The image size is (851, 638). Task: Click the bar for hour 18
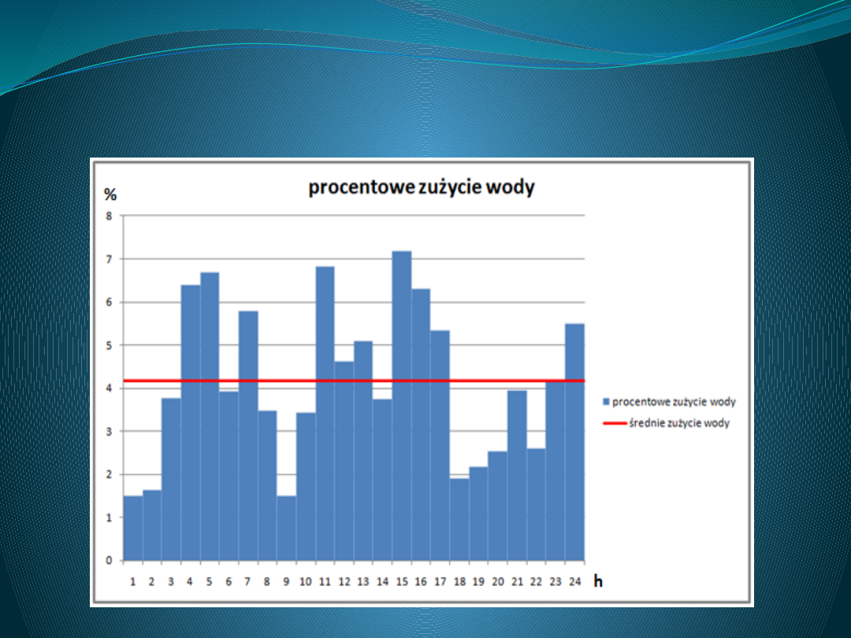pos(459,520)
